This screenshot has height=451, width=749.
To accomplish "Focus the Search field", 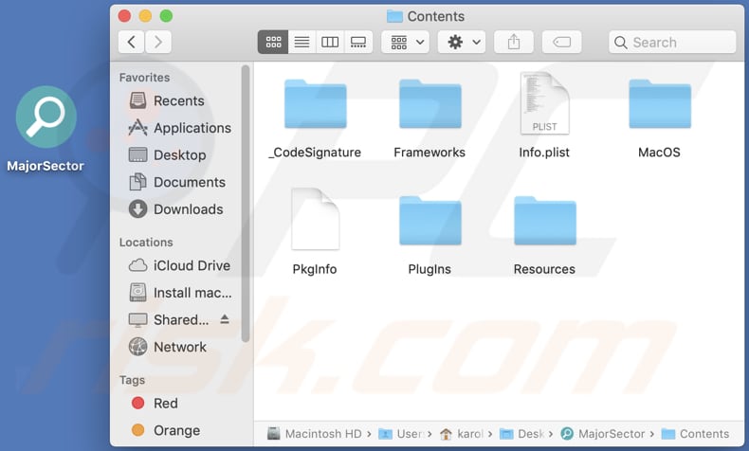I will (x=672, y=43).
